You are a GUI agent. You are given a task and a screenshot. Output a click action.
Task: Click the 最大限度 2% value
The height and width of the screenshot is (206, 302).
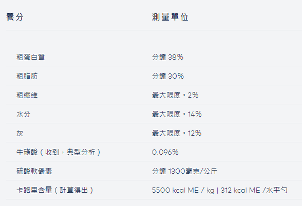tap(175, 95)
